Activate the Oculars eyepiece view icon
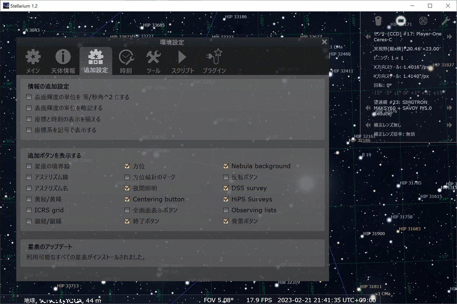The height and width of the screenshot is (304, 457). (x=378, y=21)
